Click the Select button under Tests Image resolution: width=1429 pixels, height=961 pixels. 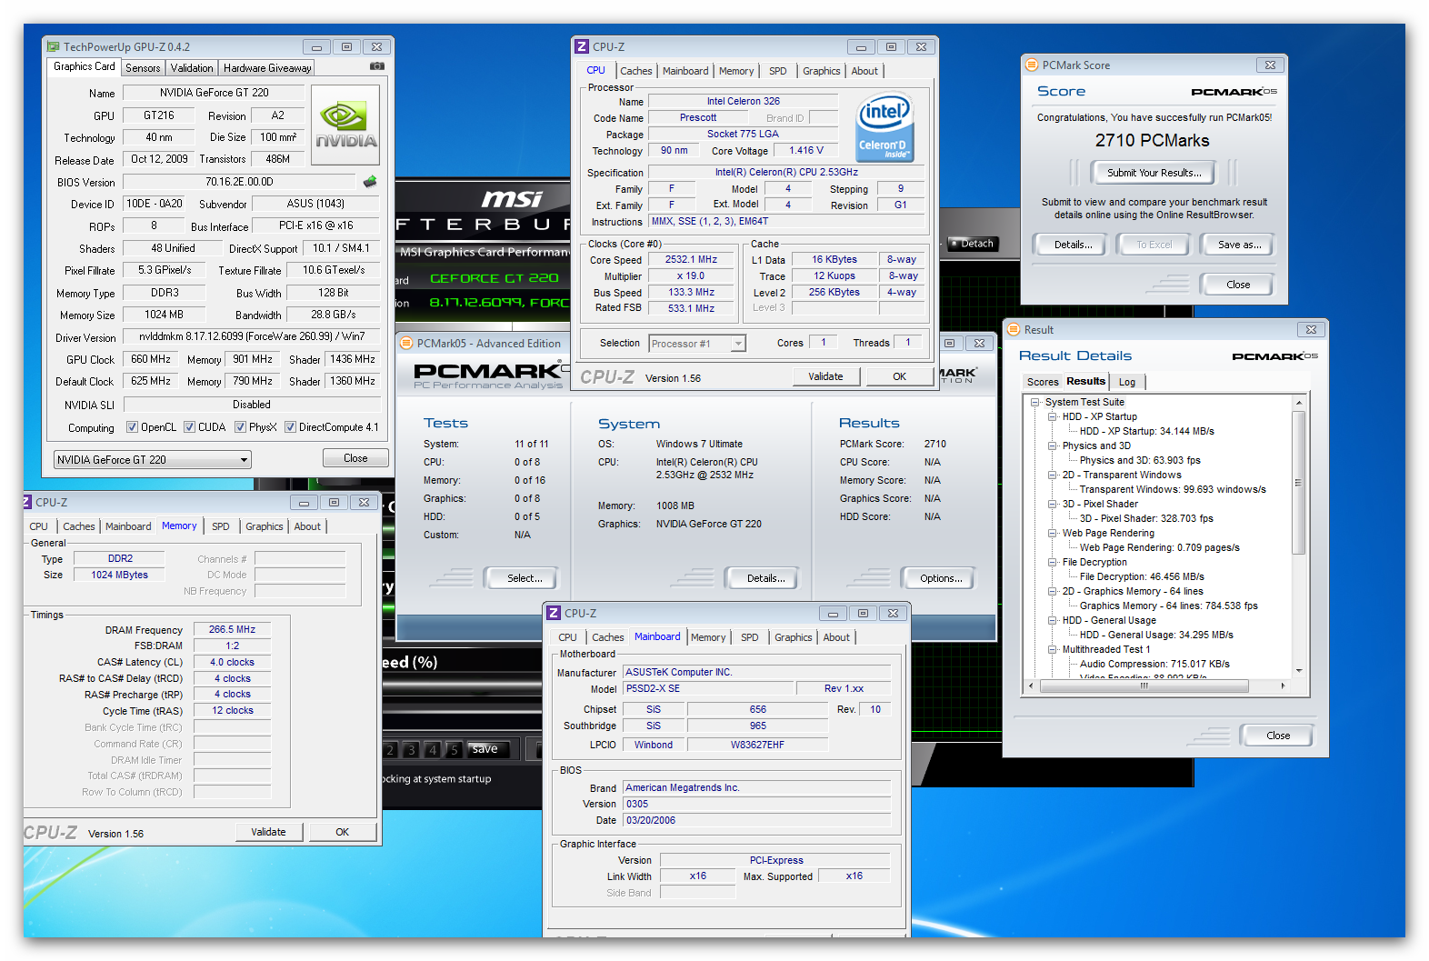(x=524, y=578)
